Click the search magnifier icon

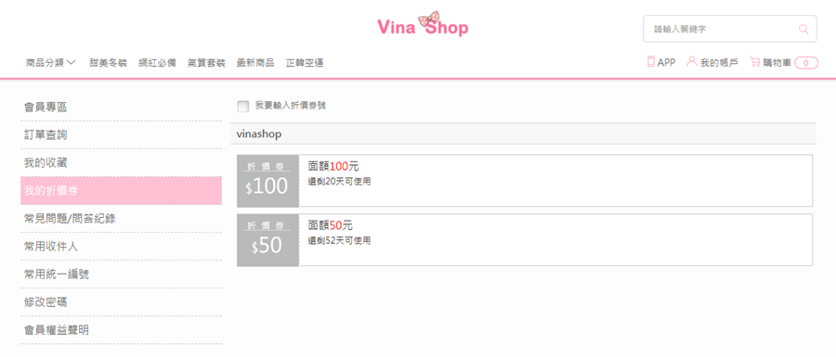click(x=803, y=29)
